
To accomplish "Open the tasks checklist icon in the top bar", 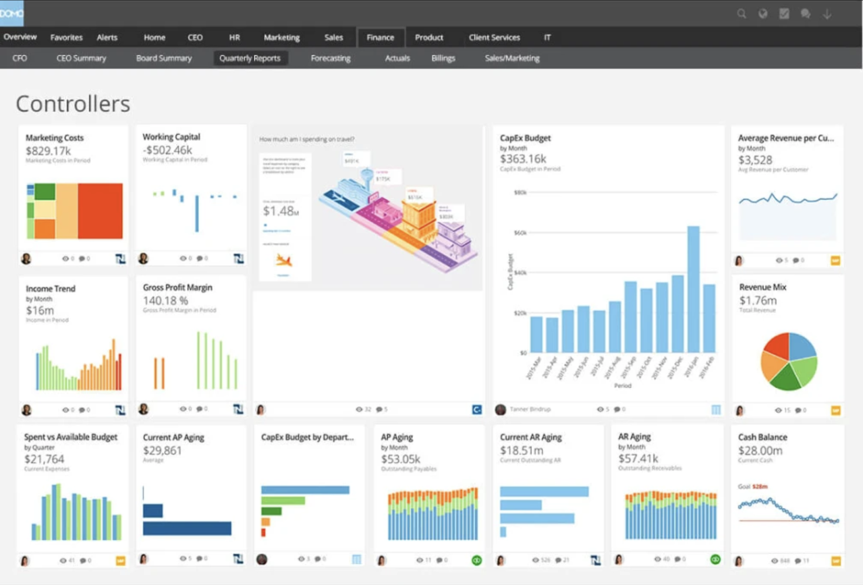I will point(784,13).
